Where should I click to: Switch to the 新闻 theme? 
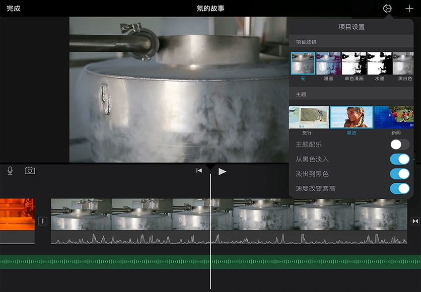click(394, 117)
